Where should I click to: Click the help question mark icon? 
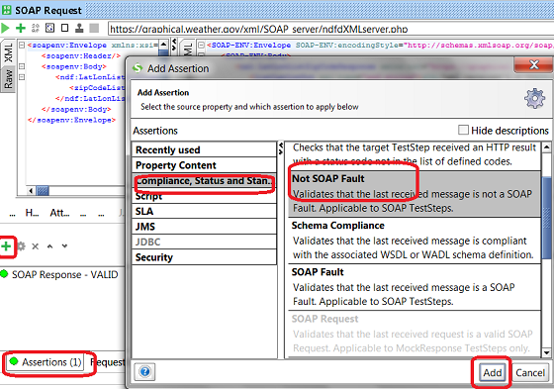click(144, 371)
